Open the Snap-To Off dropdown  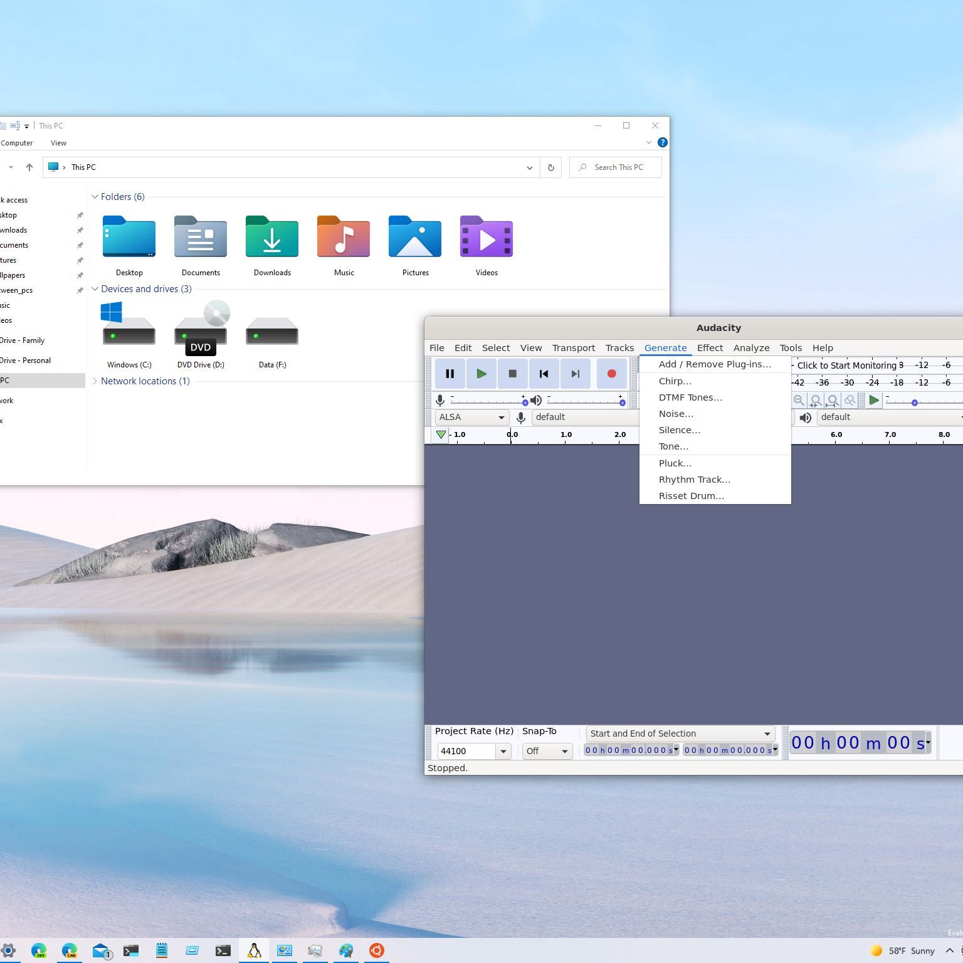tap(547, 751)
